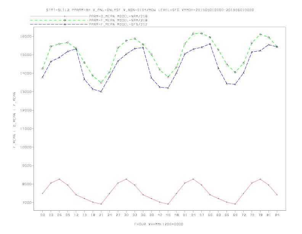The height and width of the screenshot is (234, 302).
Task: Click the 33 forecast hour tick label
Action: [135, 215]
